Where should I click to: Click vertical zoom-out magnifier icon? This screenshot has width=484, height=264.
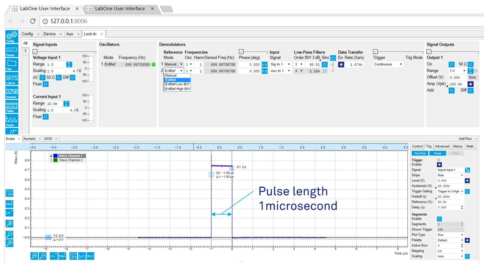click(x=9, y=234)
